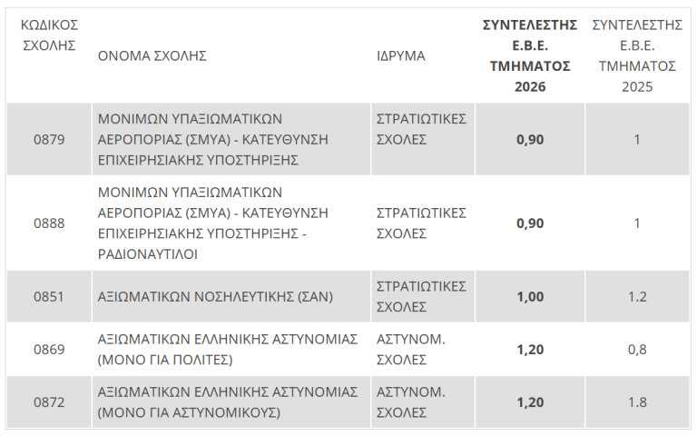Screen dimensions: 697x436
Task: Select the 1.2 coefficient value for 2025
Action: tap(637, 296)
